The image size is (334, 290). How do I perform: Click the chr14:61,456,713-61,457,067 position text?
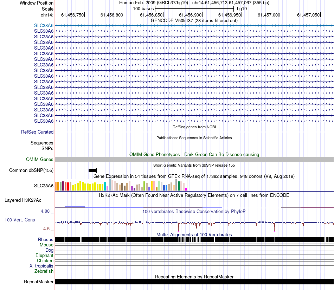231,3
